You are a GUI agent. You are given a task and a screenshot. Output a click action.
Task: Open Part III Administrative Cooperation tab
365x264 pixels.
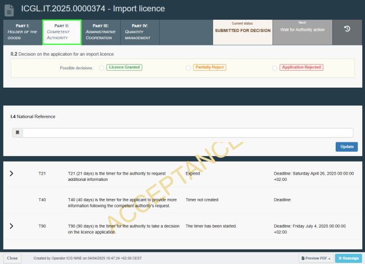click(x=101, y=32)
